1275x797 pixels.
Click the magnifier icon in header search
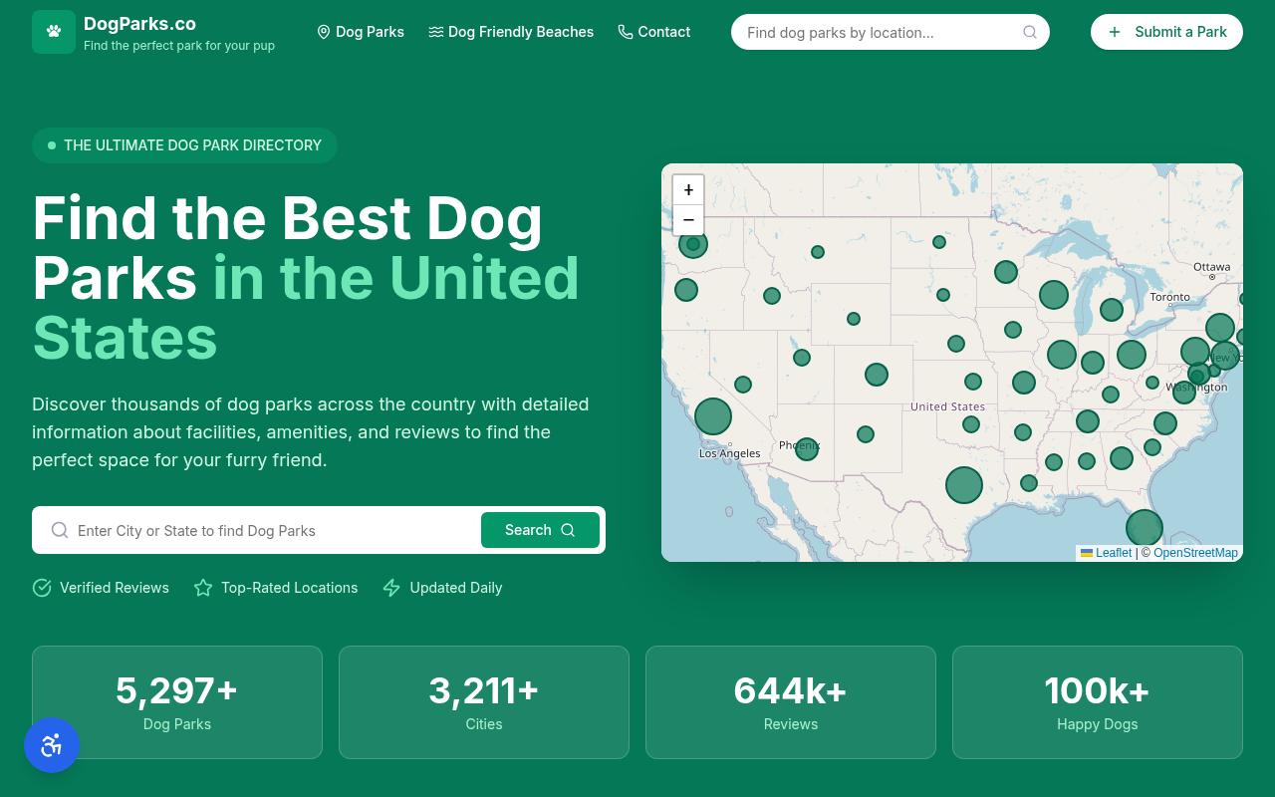[x=1030, y=32]
